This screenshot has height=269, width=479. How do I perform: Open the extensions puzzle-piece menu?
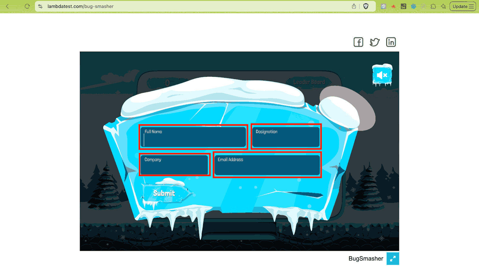433,6
